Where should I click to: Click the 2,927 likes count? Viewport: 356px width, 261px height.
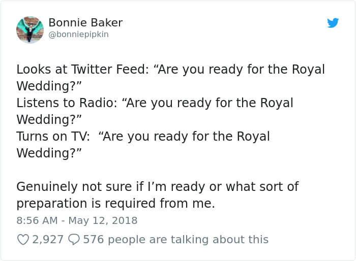click(47, 239)
